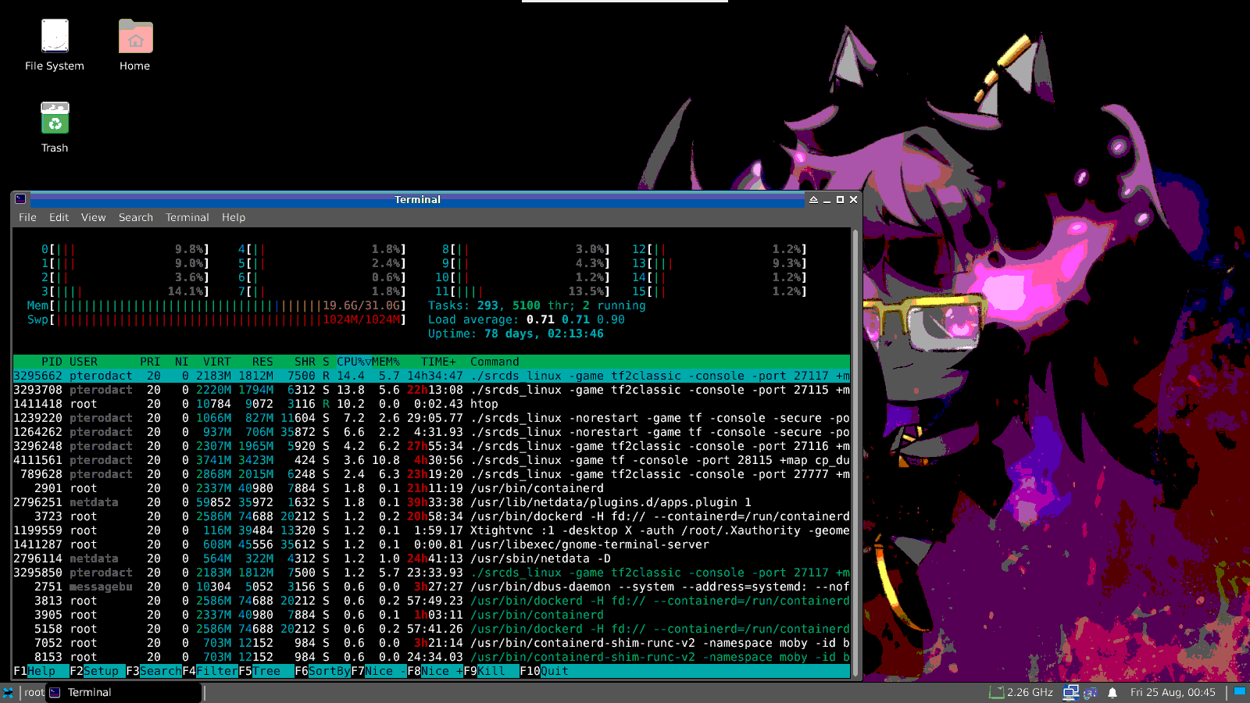Screen dimensions: 1250x703
Task: Select process row with PID 789628
Action: tap(431, 474)
